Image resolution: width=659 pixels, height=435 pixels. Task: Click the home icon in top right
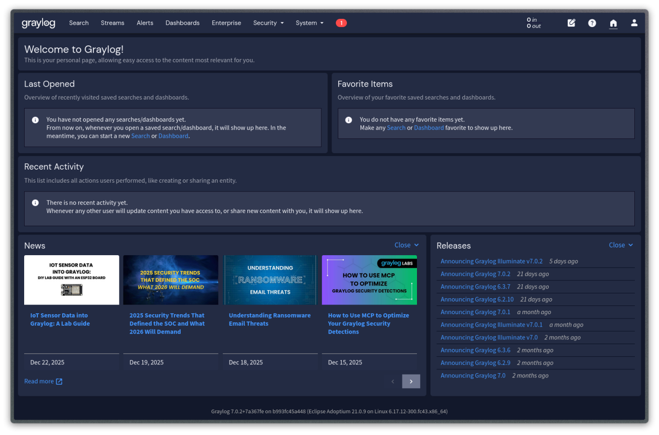pyautogui.click(x=613, y=23)
